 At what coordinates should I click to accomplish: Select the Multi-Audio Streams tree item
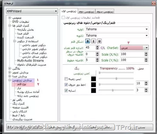coord(30,61)
